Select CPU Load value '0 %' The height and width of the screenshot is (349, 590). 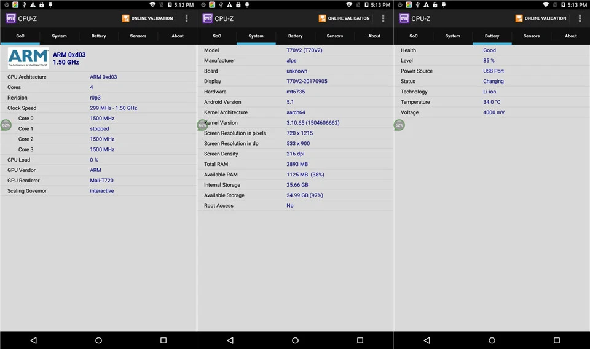pyautogui.click(x=94, y=160)
